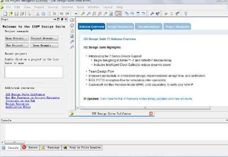The image size is (228, 157).
Task: Click the Open folder toolbar icon
Action: [x=11, y=14]
